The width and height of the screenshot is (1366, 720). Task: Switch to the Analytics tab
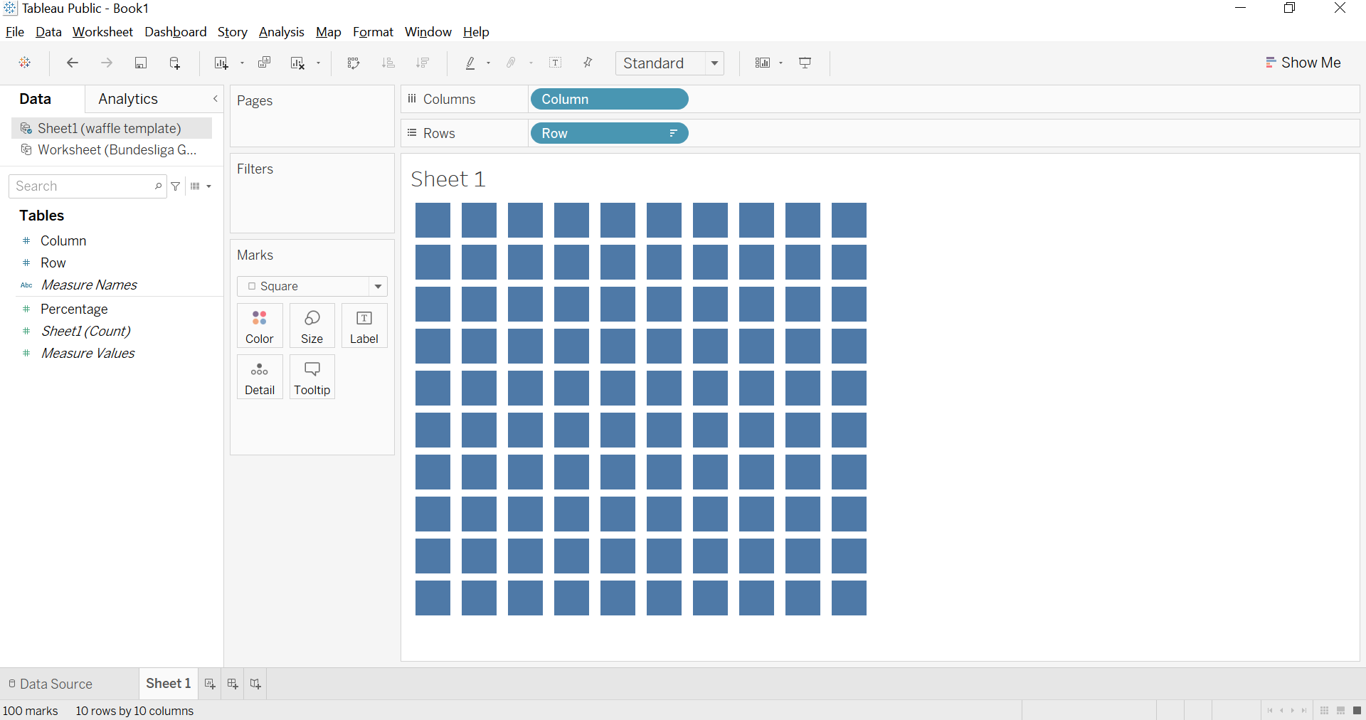127,99
